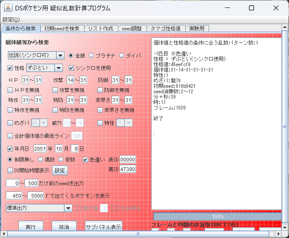This screenshot has height=238, width=289.
Task: Click the 186 total IV field
Action: pyautogui.click(x=77, y=136)
